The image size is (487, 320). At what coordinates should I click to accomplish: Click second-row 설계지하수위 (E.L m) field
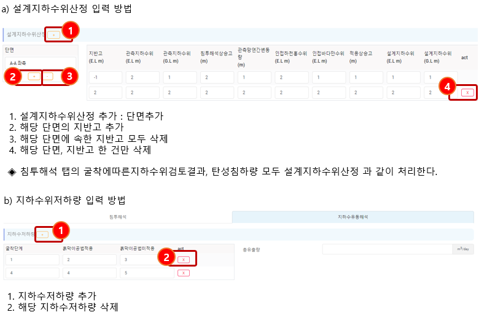pos(403,93)
